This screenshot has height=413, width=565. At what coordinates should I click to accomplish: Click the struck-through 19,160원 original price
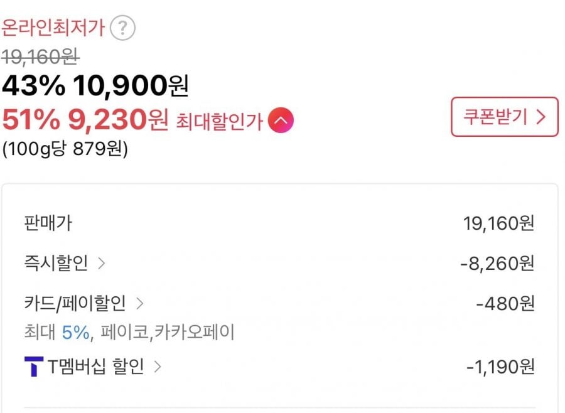point(40,57)
